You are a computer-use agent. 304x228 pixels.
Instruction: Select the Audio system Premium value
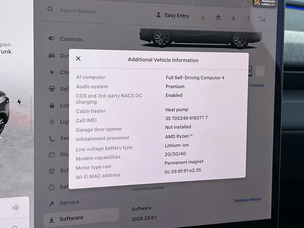click(175, 86)
